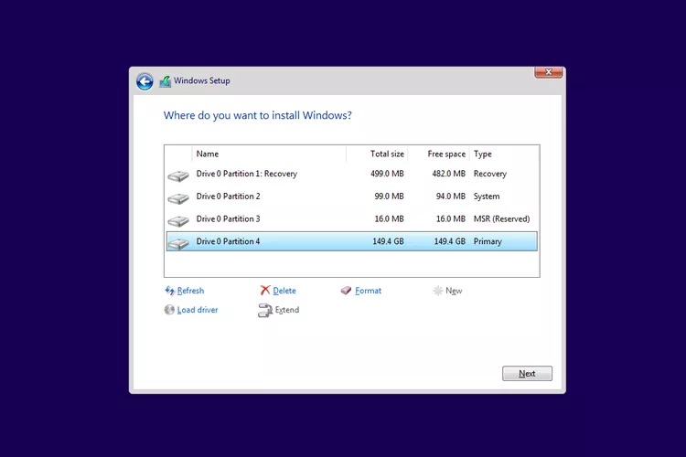
Task: Click the red Delete X icon
Action: [265, 291]
